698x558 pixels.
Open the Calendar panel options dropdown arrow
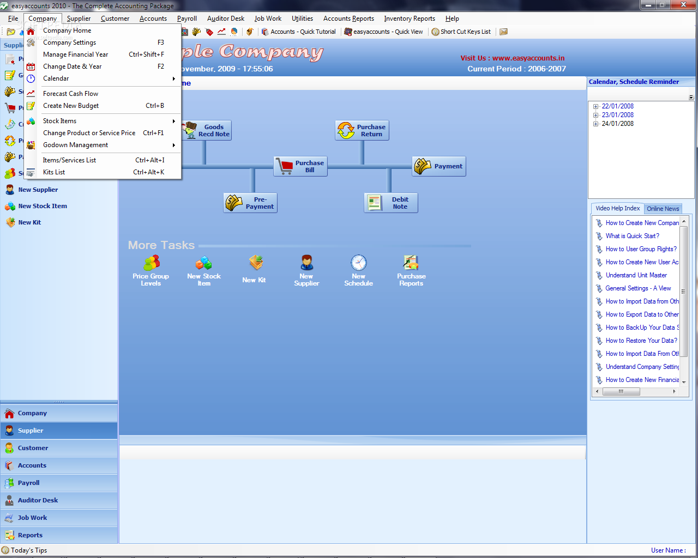pyautogui.click(x=691, y=98)
